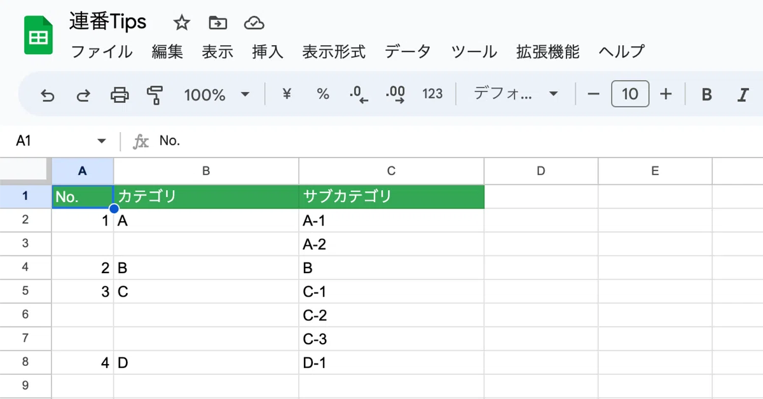Viewport: 763px width, 399px height.
Task: Select row 7 header
Action: pyautogui.click(x=25, y=339)
